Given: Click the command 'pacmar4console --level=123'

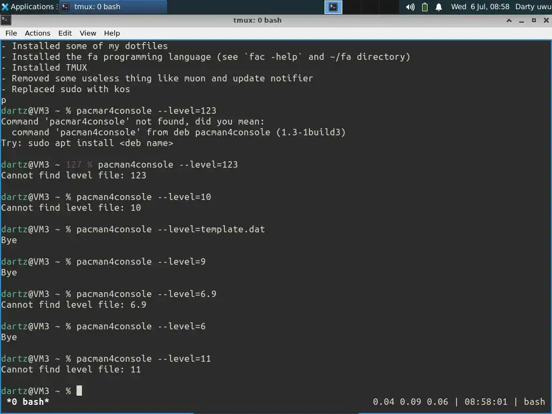Looking at the screenshot, I should click(147, 111).
